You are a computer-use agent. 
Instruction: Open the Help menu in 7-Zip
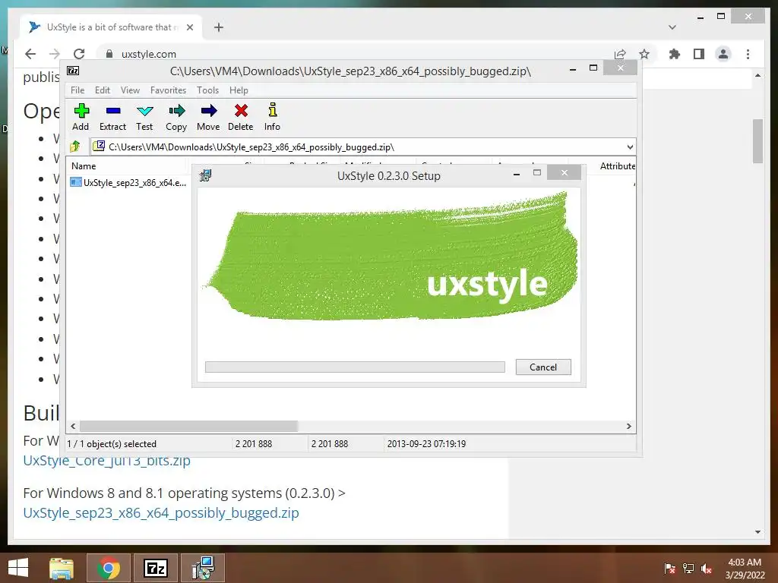coord(239,90)
